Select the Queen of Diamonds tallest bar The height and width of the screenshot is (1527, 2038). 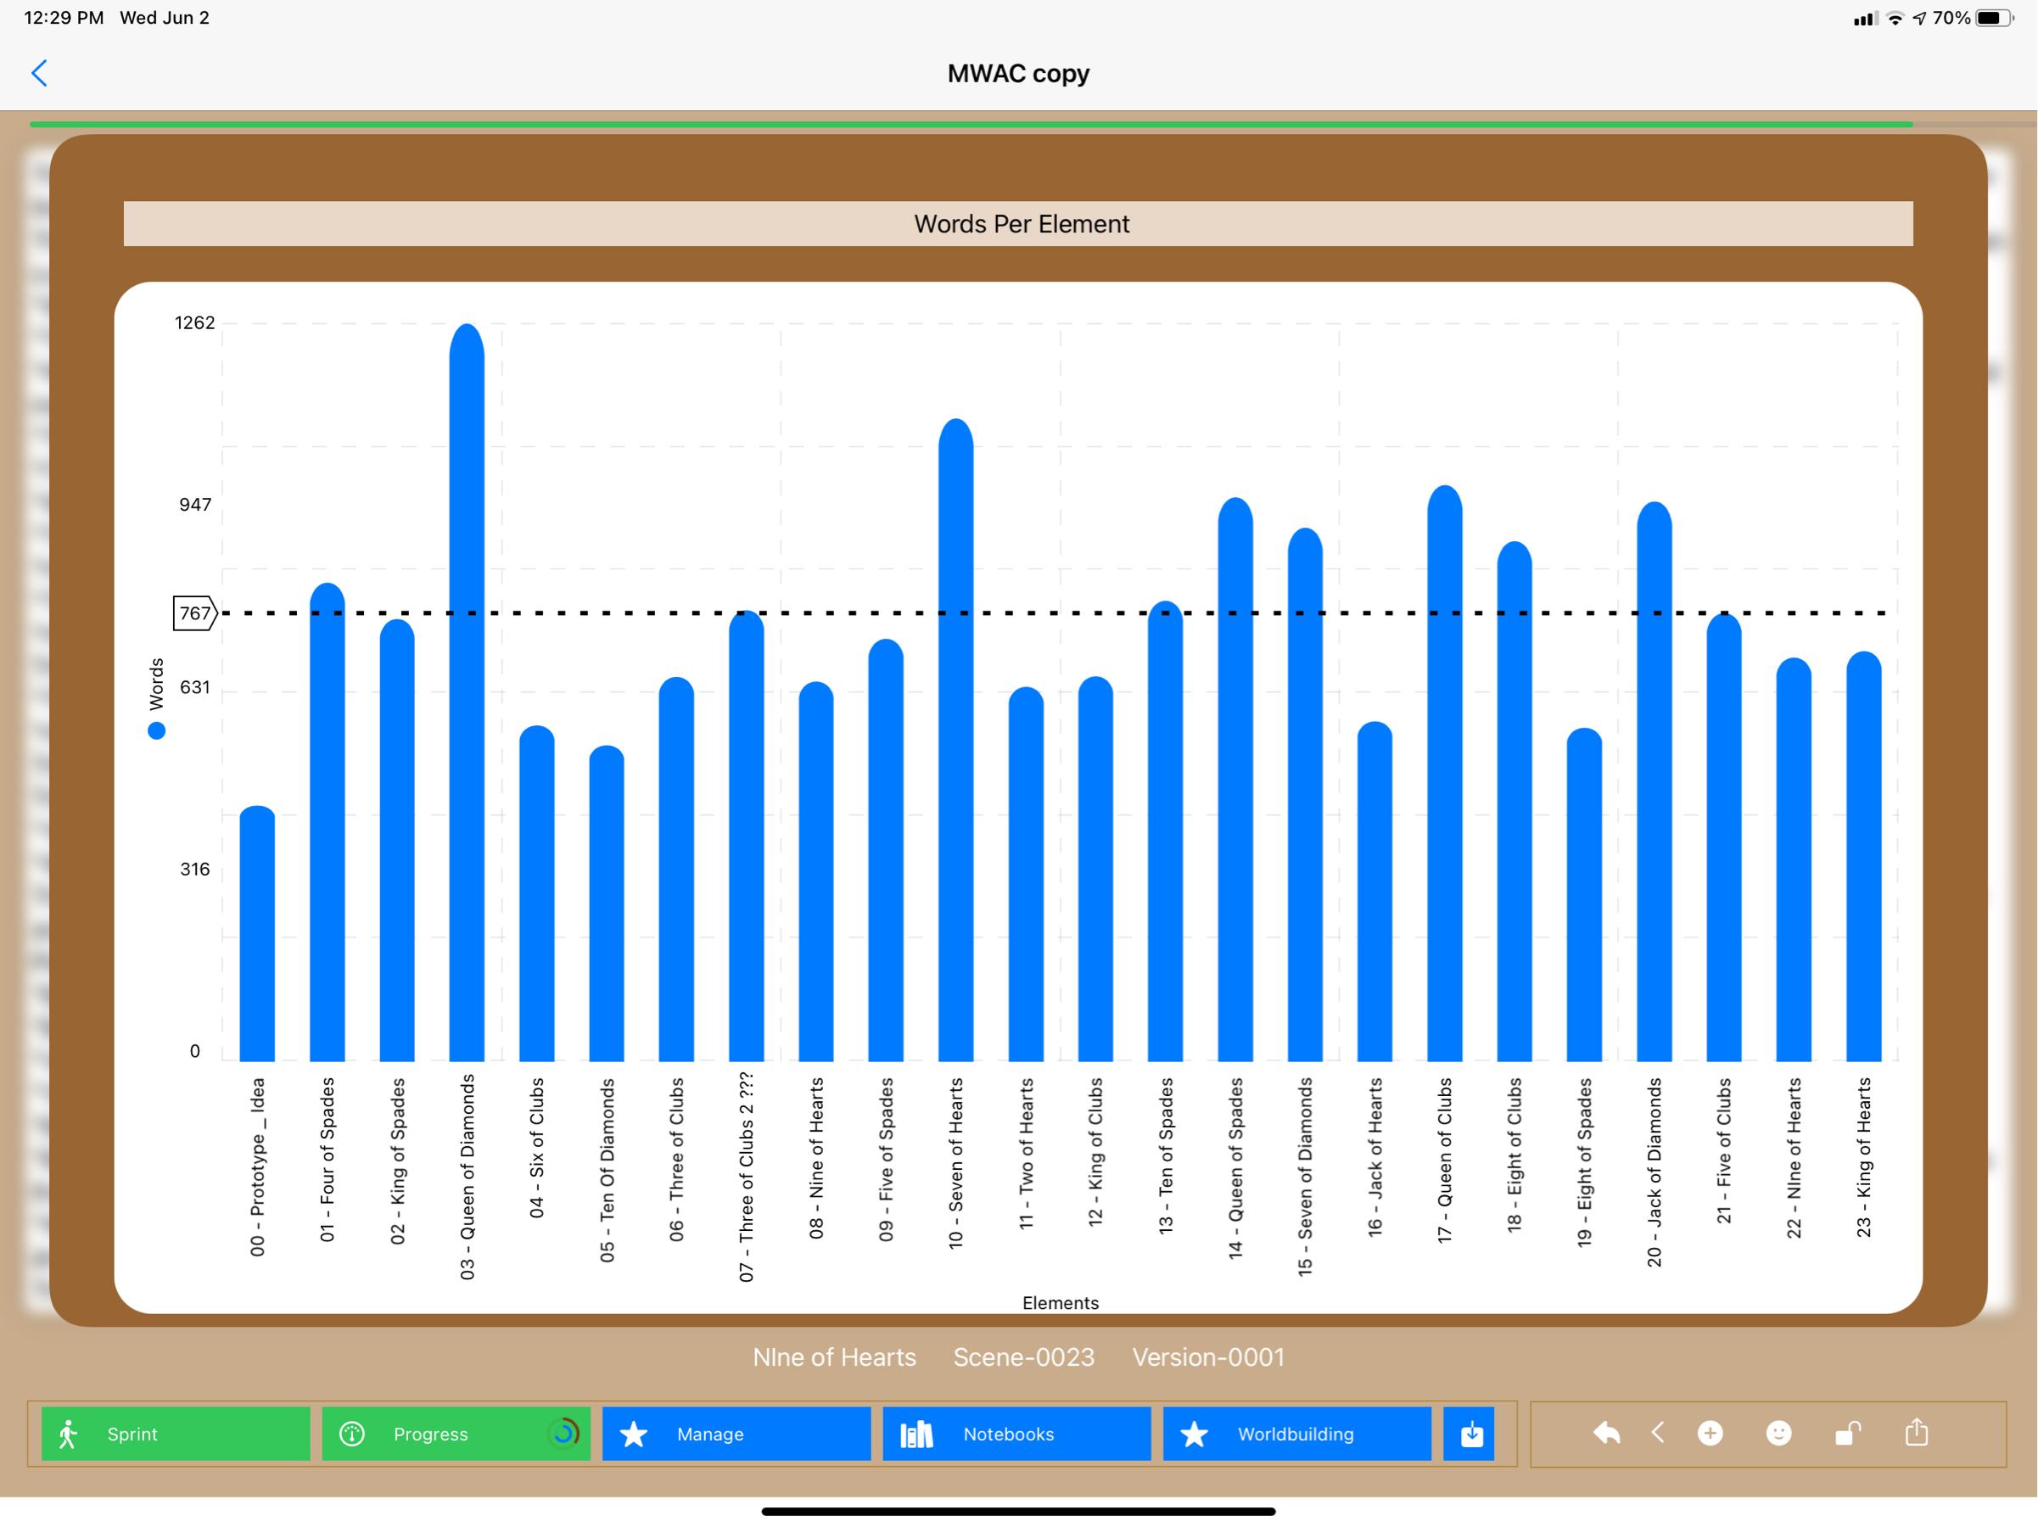pos(466,691)
